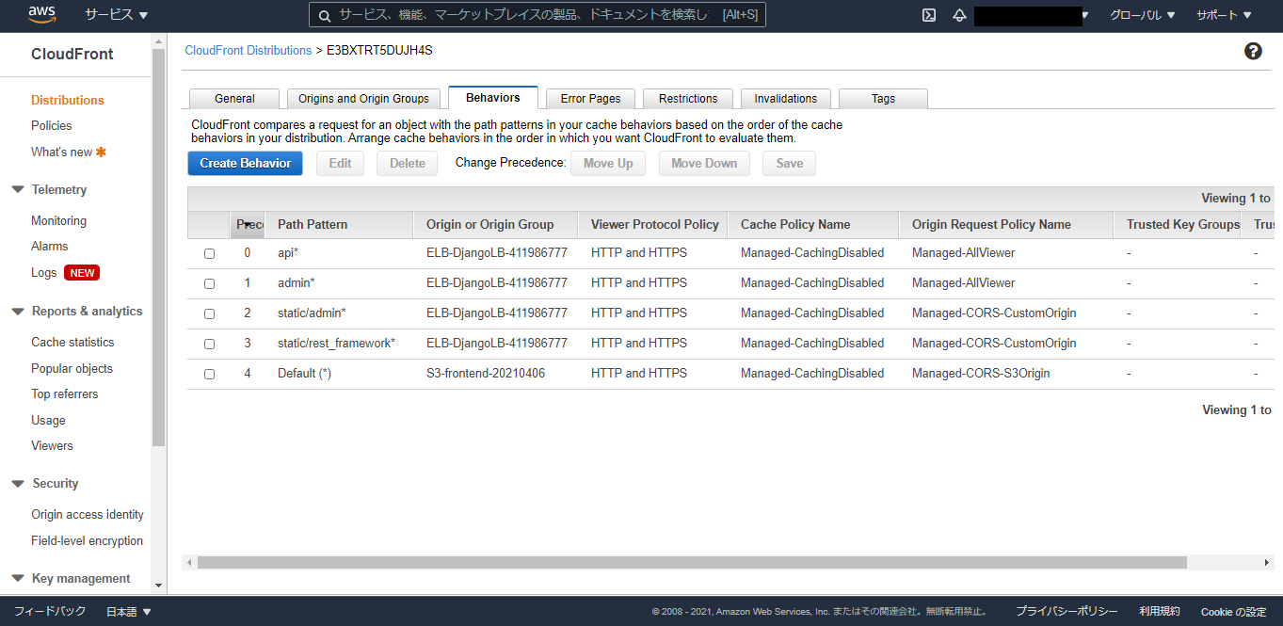This screenshot has width=1283, height=626.
Task: Click the Precedence column sort arrow
Action: click(248, 225)
